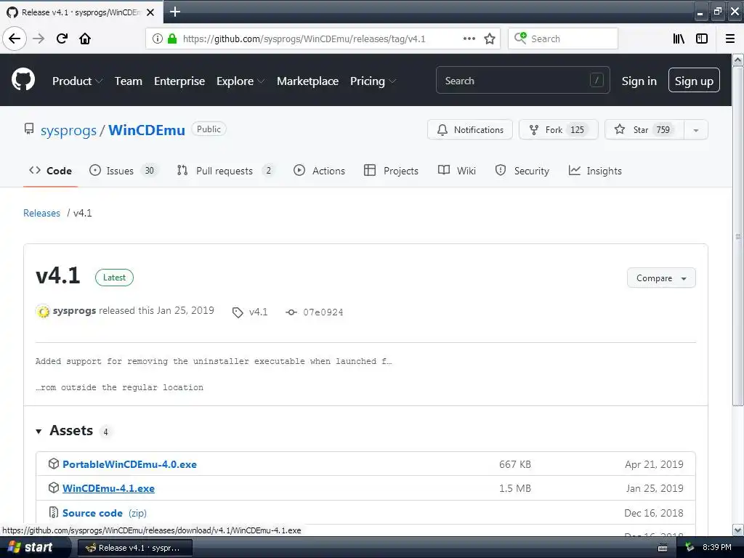Switch to the Pull requests tab
Viewport: 744px width, 558px height.
pos(226,171)
